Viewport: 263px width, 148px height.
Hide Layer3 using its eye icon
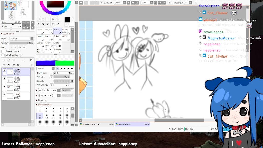4,78
